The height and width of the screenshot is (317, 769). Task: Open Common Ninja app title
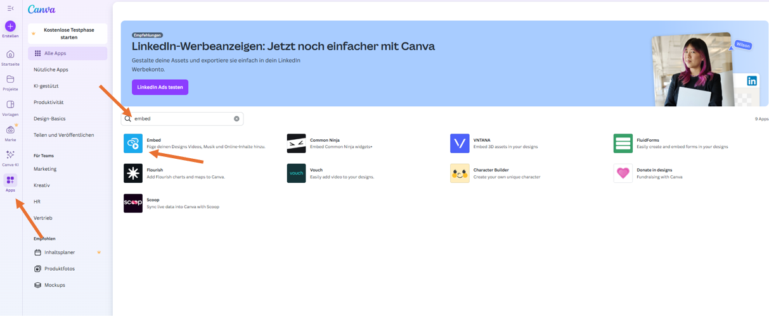pyautogui.click(x=325, y=140)
